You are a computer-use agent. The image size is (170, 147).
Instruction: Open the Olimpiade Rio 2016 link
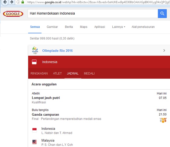pyautogui.click(x=57, y=51)
